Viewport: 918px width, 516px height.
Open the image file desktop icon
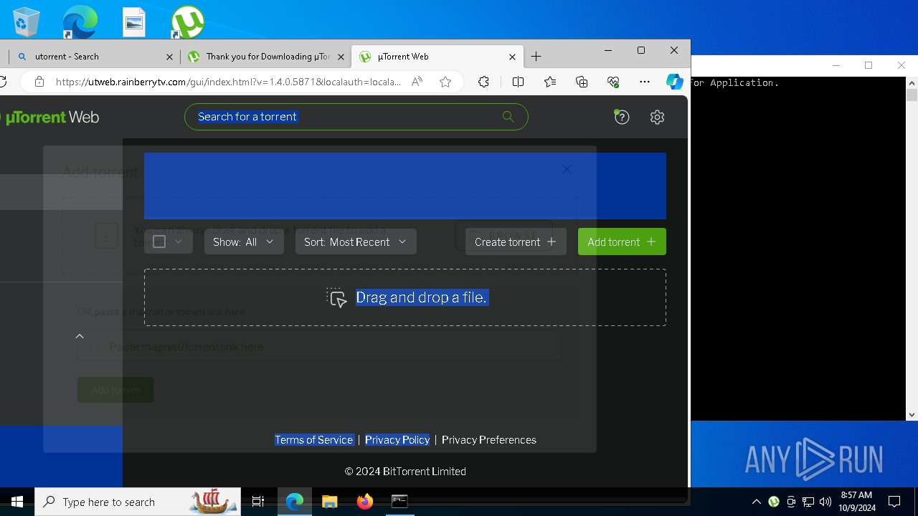(134, 21)
